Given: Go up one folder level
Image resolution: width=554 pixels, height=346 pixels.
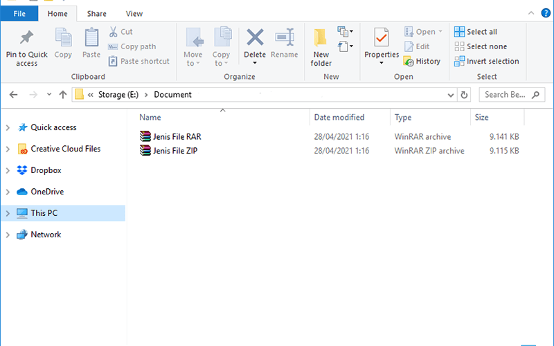Looking at the screenshot, I should [63, 95].
